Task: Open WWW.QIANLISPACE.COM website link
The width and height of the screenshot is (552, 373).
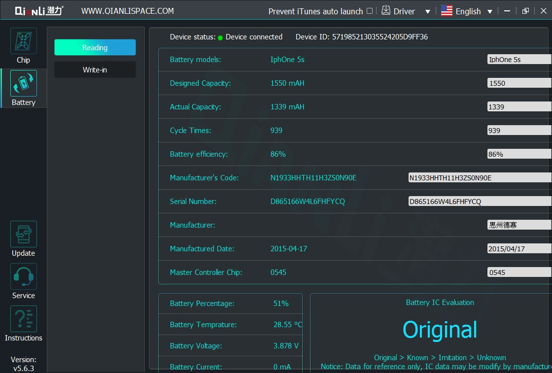Action: [128, 11]
